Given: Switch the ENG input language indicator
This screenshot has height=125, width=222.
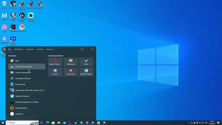Looking at the screenshot, I should (206, 123).
